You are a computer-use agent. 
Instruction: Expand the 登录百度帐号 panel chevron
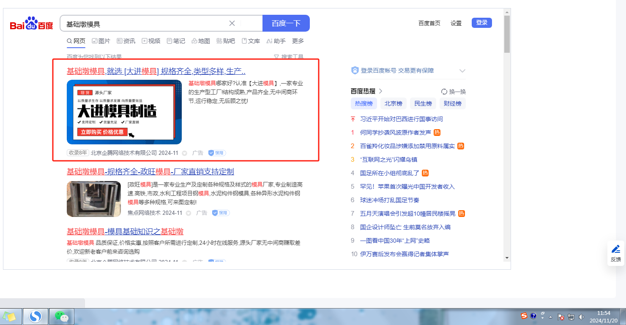(x=462, y=71)
